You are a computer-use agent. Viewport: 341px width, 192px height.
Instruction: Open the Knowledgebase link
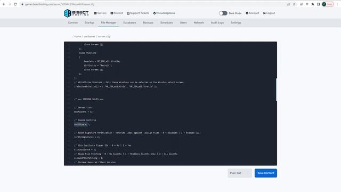(x=164, y=13)
